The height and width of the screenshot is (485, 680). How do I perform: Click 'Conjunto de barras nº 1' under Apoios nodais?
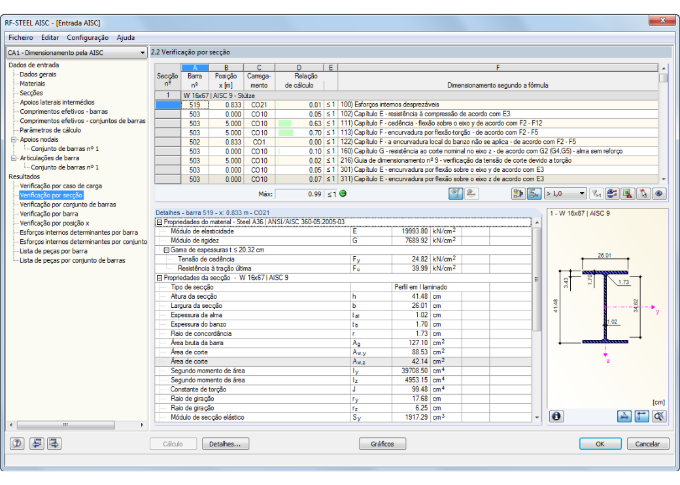point(65,149)
